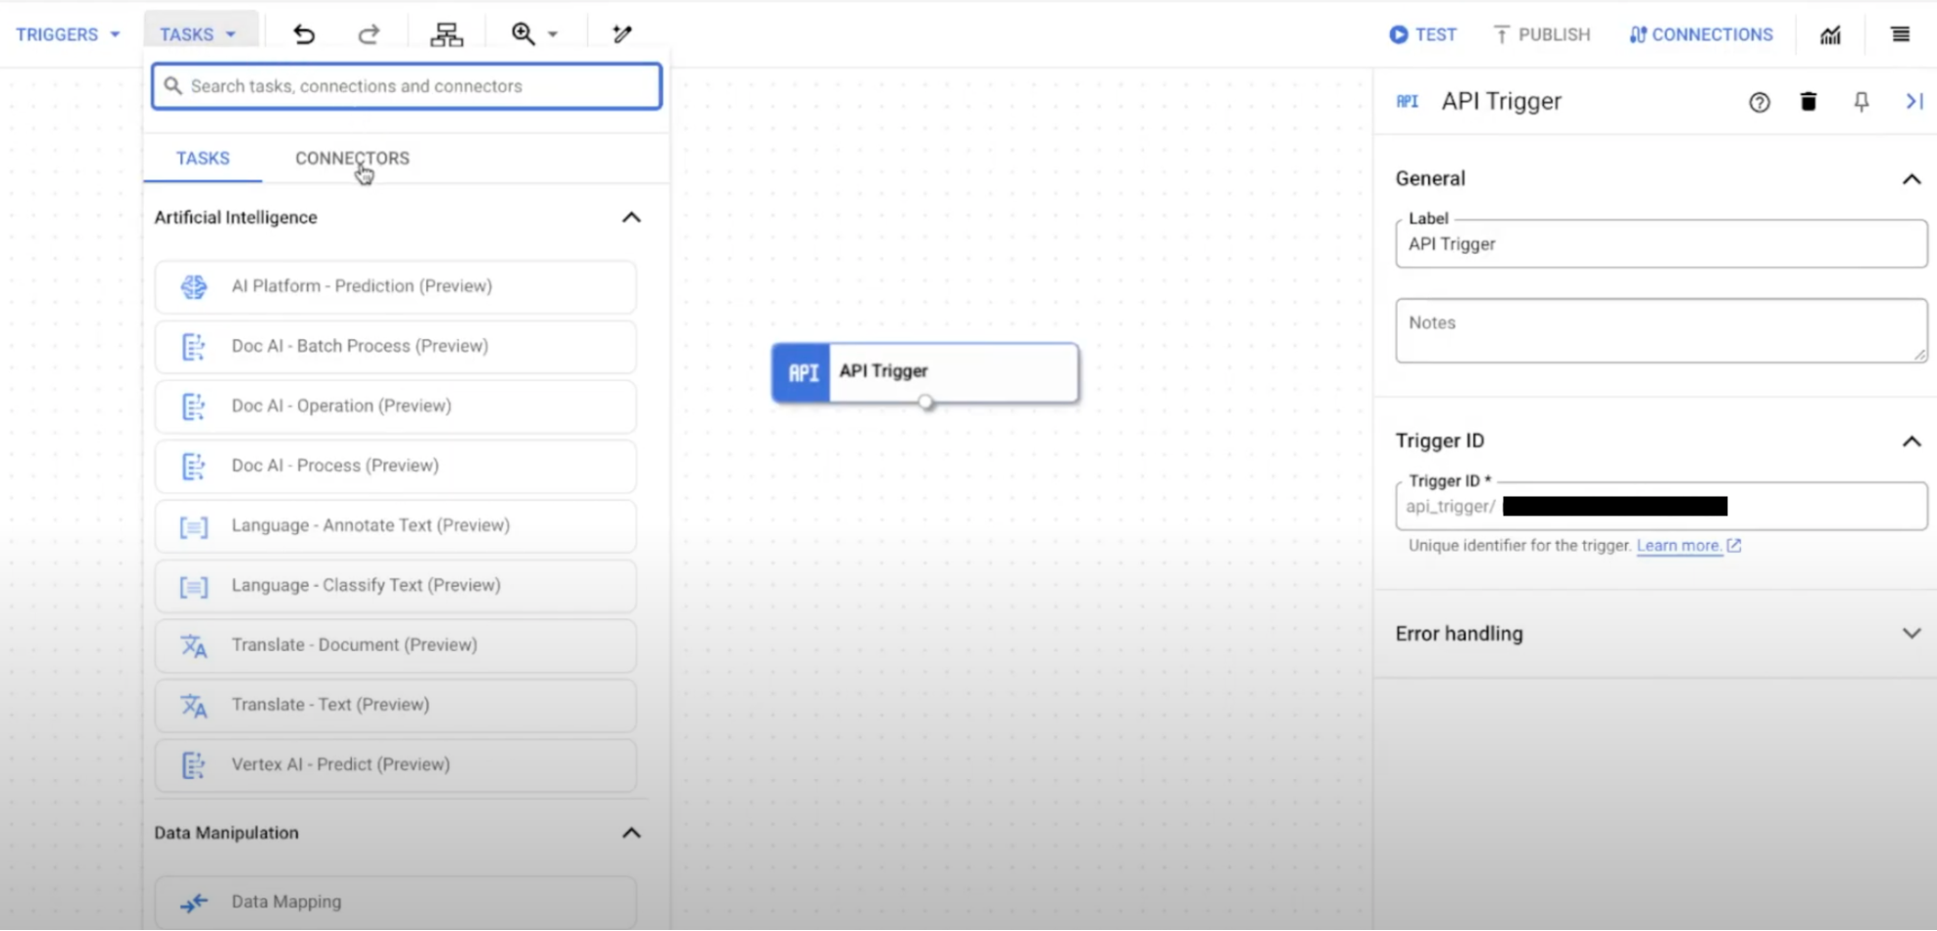Open the zoom level dropdown arrow
Viewport: 1937px width, 931px height.
coord(552,33)
